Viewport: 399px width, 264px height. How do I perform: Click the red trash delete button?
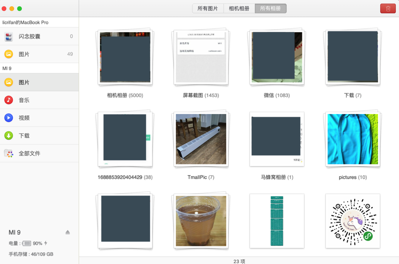pos(388,8)
